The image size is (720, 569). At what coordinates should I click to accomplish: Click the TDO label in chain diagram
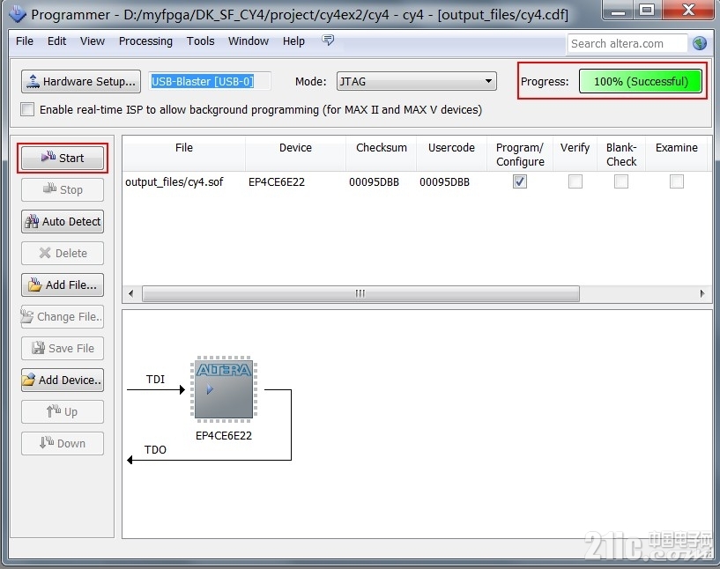[155, 450]
